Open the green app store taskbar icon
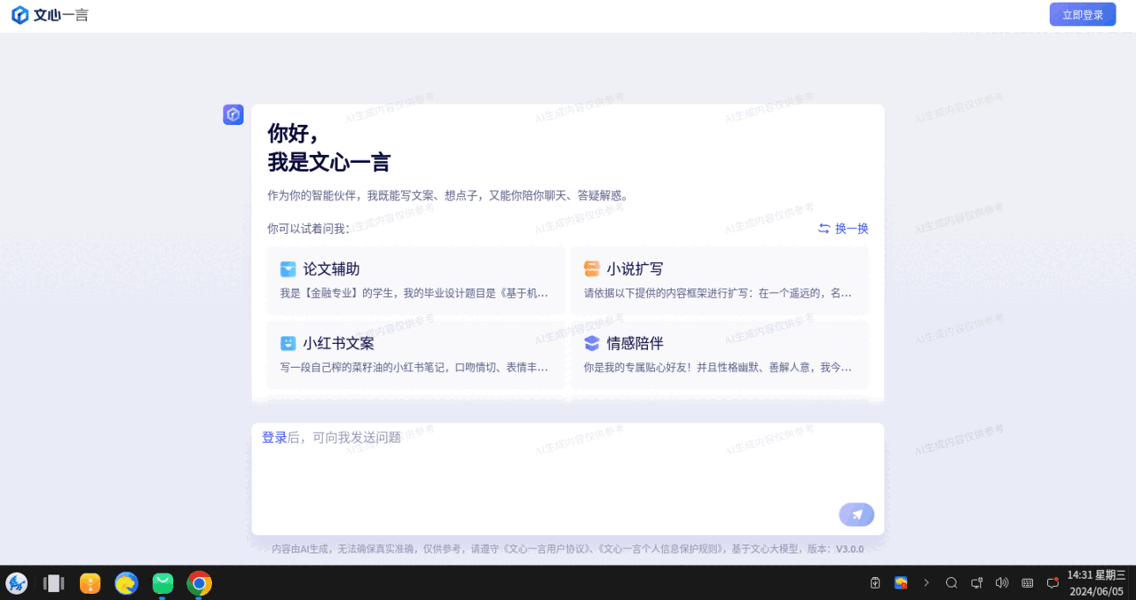1136x600 pixels. coord(162,583)
